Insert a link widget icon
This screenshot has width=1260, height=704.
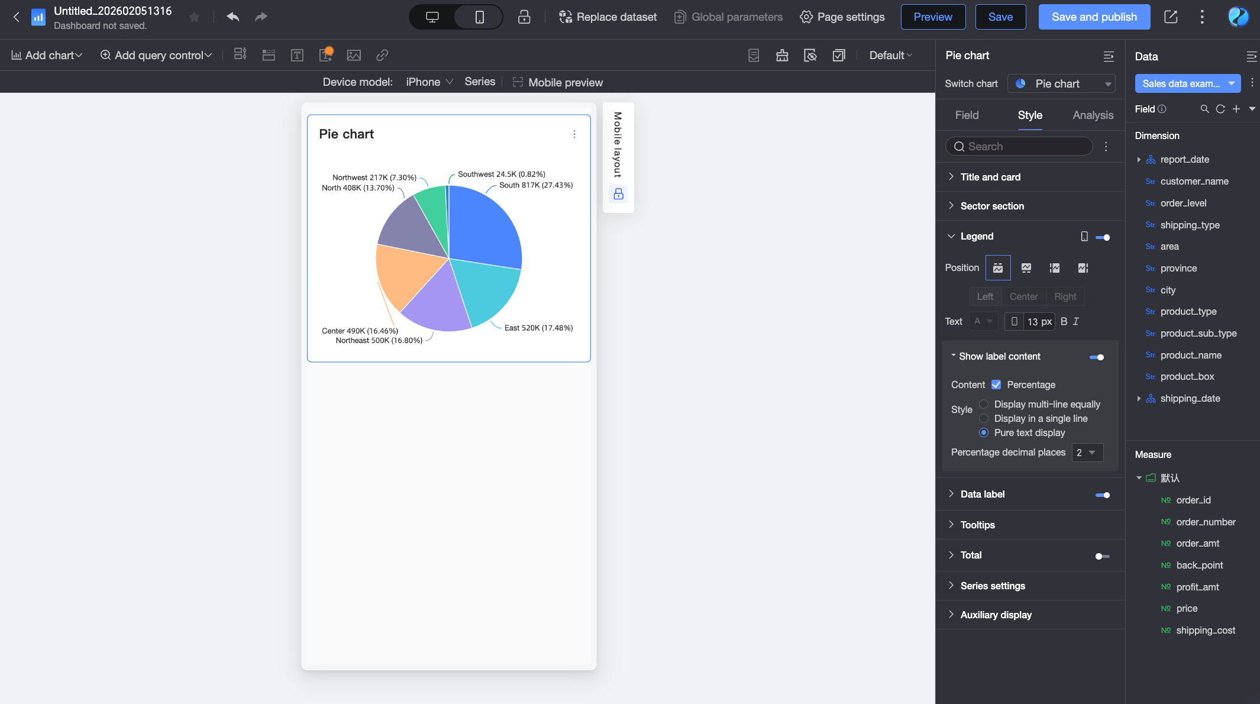382,55
